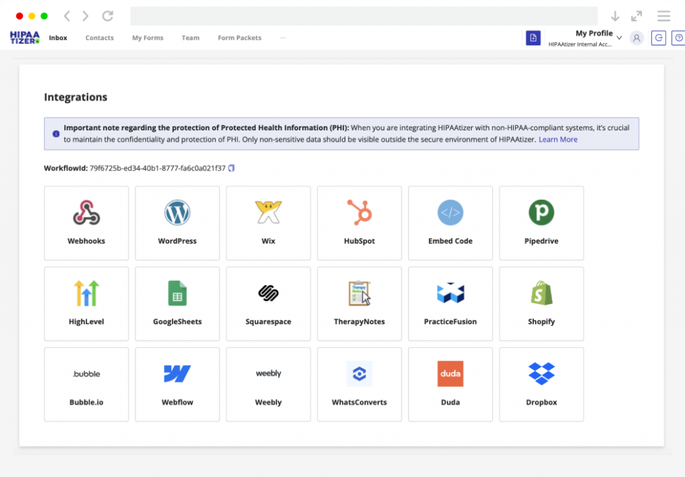This screenshot has height=477, width=685.
Task: Open the help question mark icon
Action: 678,38
